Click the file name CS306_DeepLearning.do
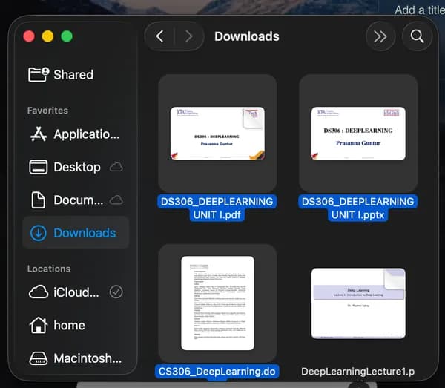 tap(217, 372)
